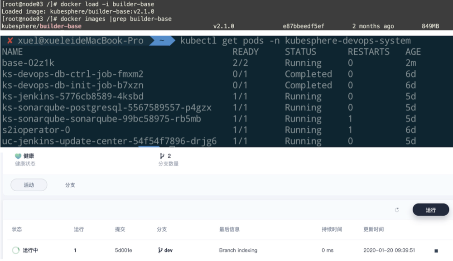Click the highlighted builder-base text in docker images output
This screenshot has width=453, height=261.
coord(60,26)
